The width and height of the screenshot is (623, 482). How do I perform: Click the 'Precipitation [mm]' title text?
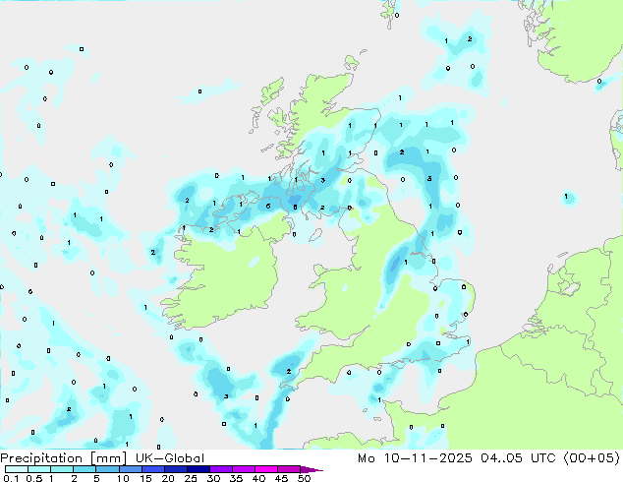(64, 458)
